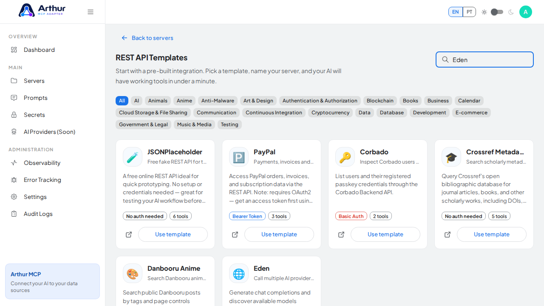This screenshot has width=544, height=306.
Task: Open Corbado external link icon
Action: [x=341, y=235]
